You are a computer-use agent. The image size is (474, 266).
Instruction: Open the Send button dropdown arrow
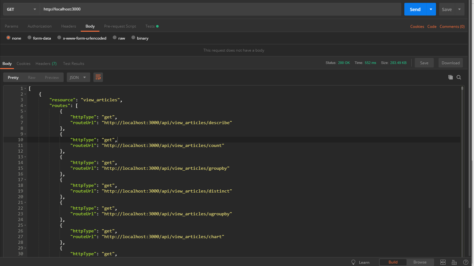[431, 9]
